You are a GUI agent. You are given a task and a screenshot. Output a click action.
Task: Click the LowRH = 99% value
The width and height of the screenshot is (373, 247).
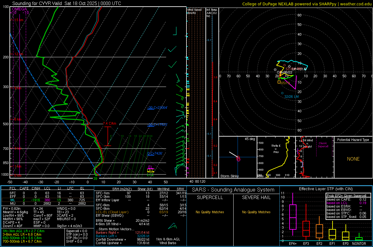(13, 215)
